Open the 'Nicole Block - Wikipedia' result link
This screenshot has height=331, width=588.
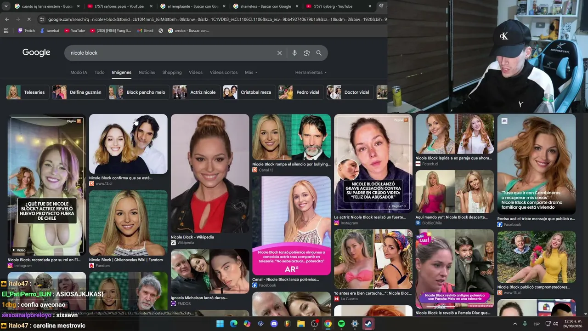click(192, 237)
